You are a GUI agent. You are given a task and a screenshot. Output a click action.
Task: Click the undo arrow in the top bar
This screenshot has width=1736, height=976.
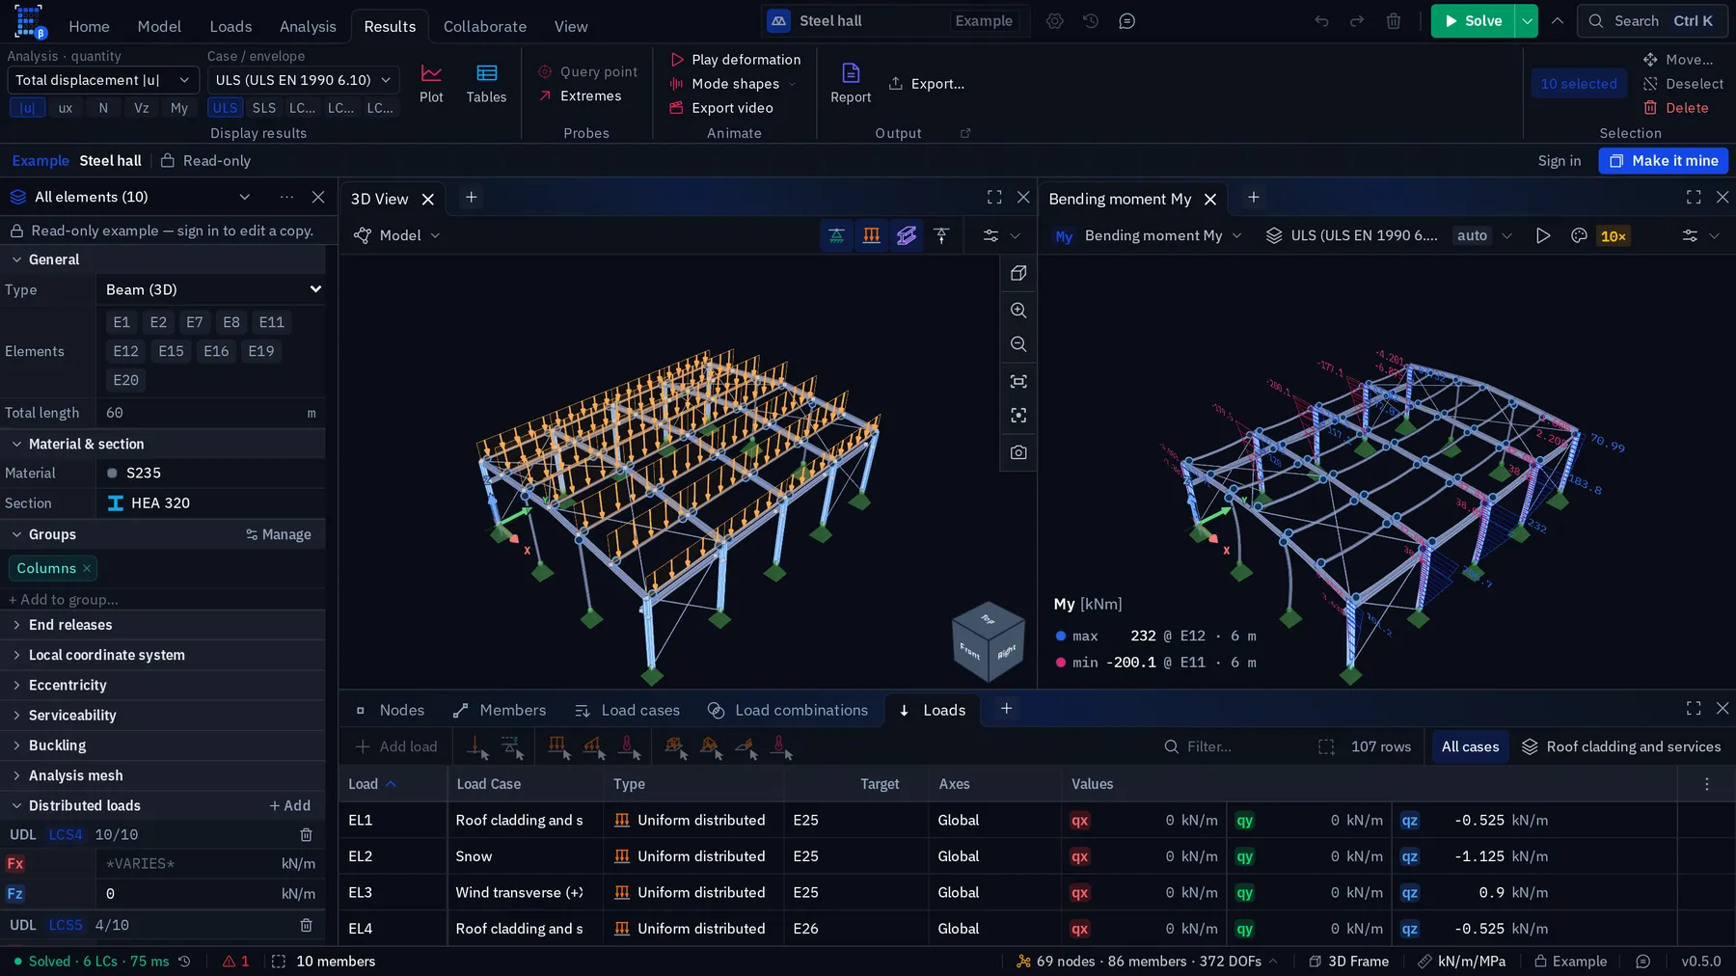pyautogui.click(x=1321, y=21)
